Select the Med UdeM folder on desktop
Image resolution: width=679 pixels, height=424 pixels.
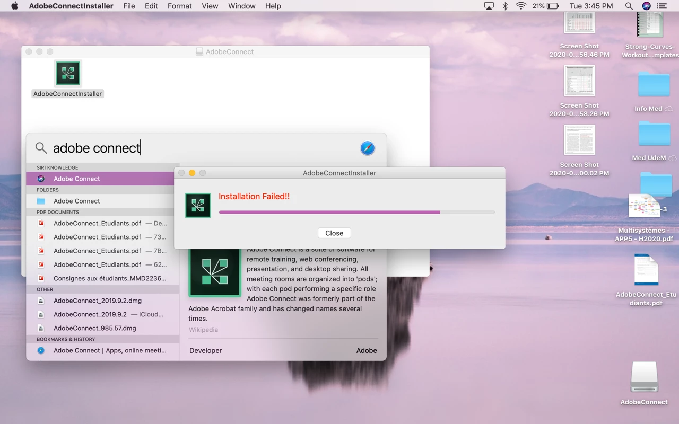655,141
